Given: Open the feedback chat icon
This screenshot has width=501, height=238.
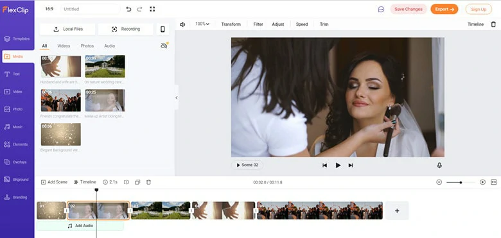Looking at the screenshot, I should pos(381,10).
